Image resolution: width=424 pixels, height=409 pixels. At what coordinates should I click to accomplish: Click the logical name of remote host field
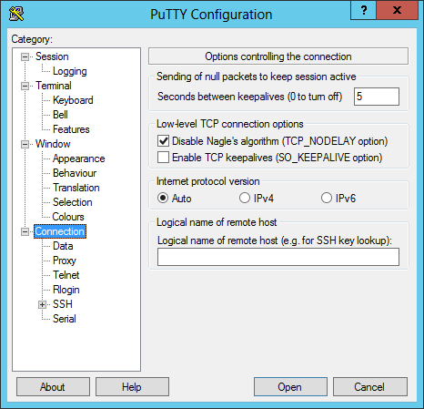tap(278, 257)
